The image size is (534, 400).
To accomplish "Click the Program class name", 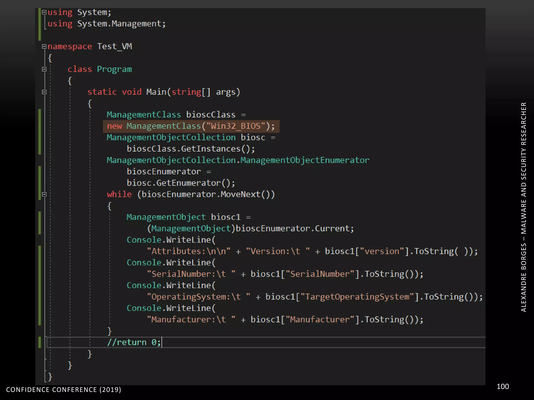I will [x=114, y=69].
